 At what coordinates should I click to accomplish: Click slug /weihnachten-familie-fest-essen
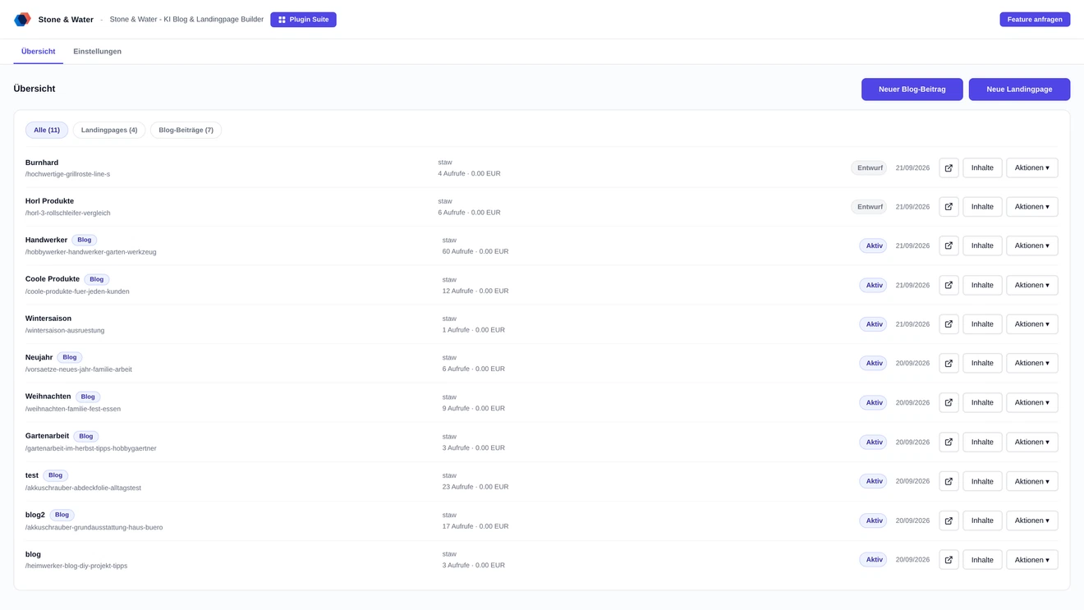point(73,409)
